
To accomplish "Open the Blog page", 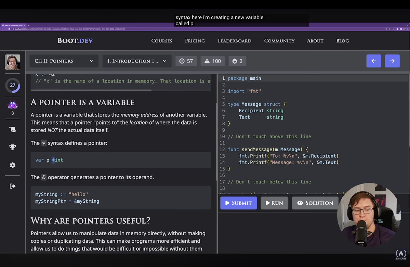I will (343, 41).
